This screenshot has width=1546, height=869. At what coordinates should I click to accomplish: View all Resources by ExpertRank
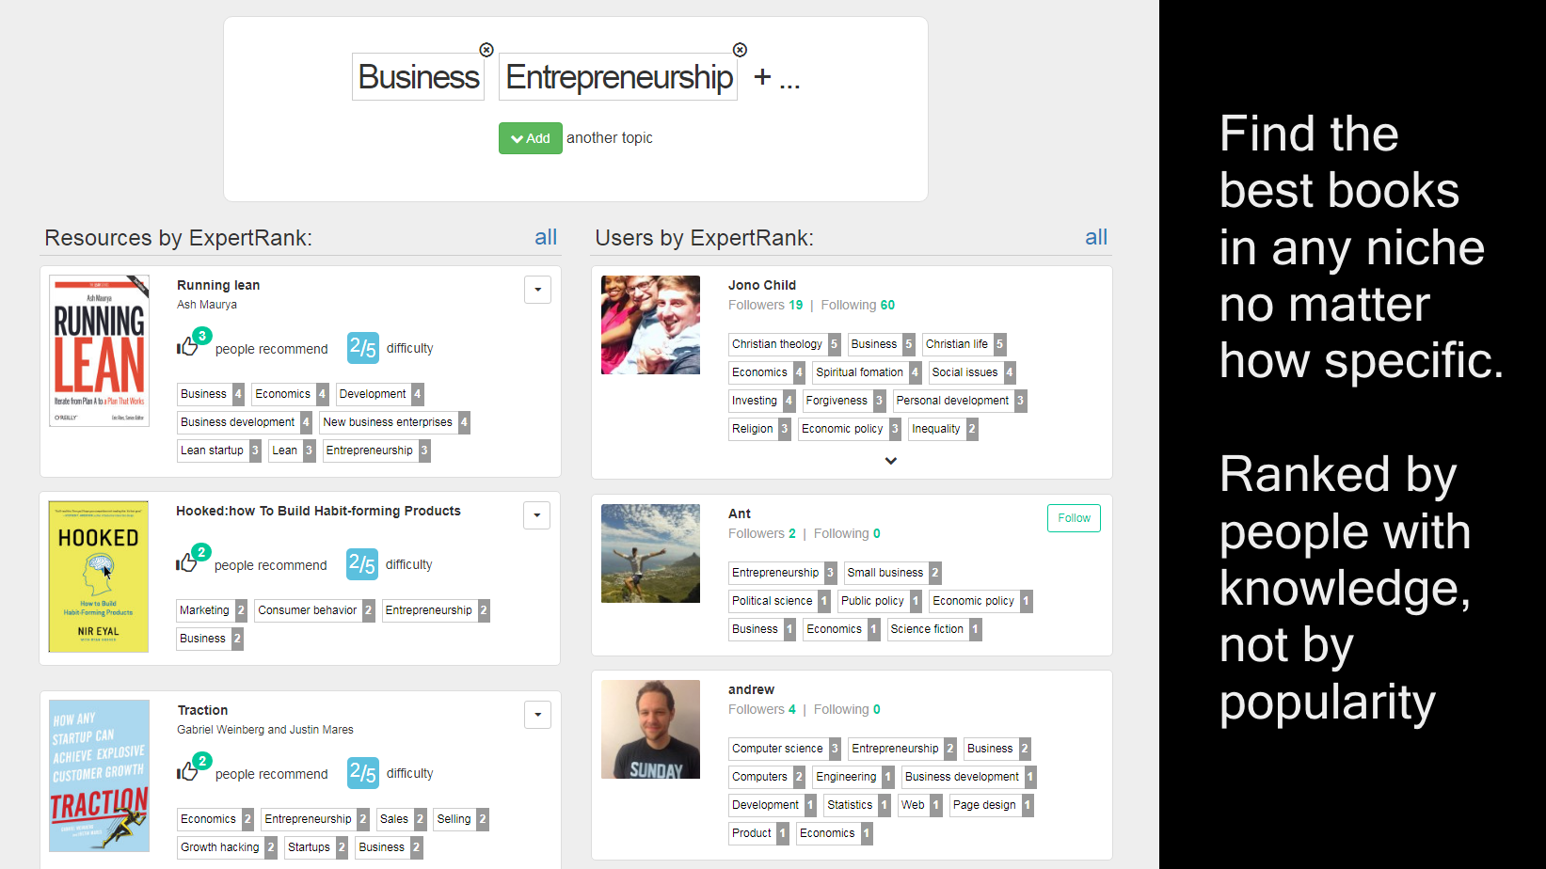point(546,237)
